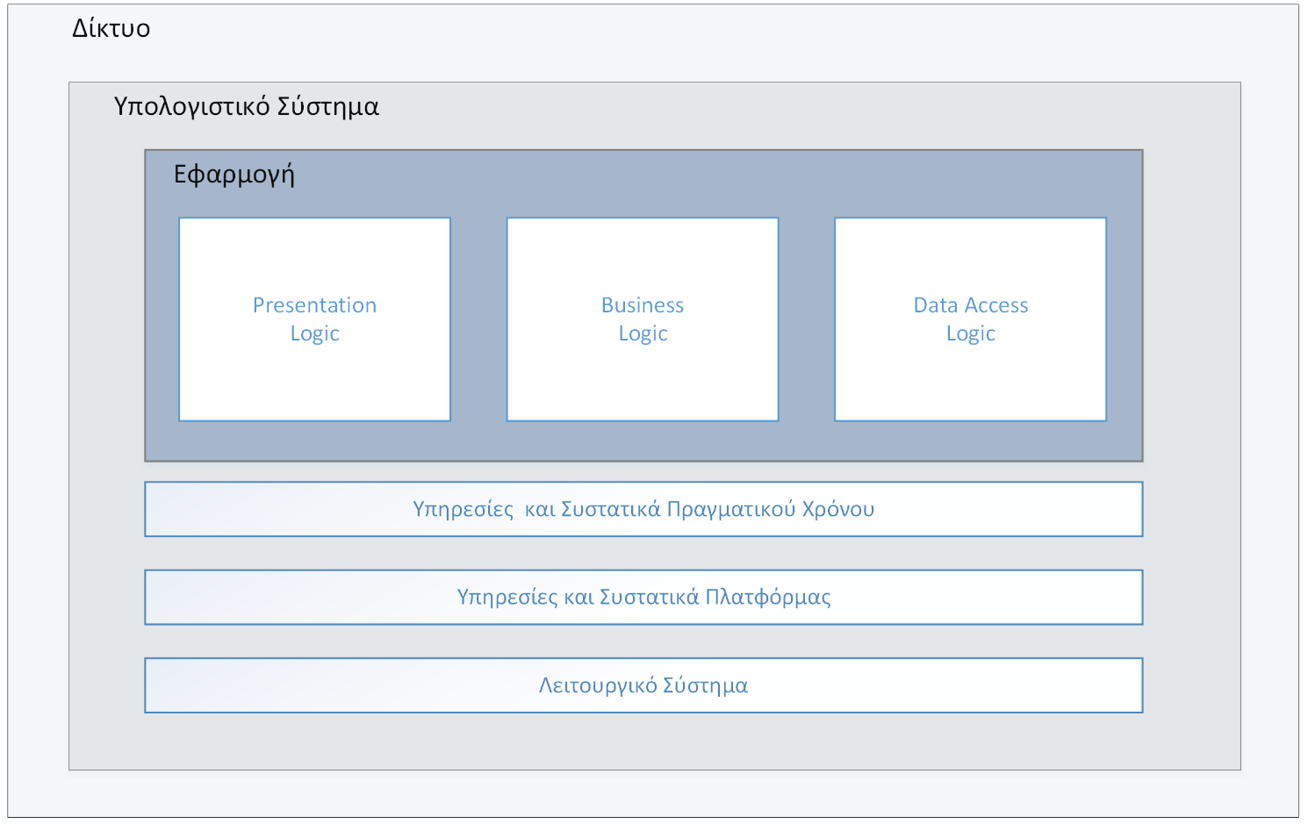Click the Εφαρμογή heading text
This screenshot has height=831, width=1308.
click(x=234, y=175)
